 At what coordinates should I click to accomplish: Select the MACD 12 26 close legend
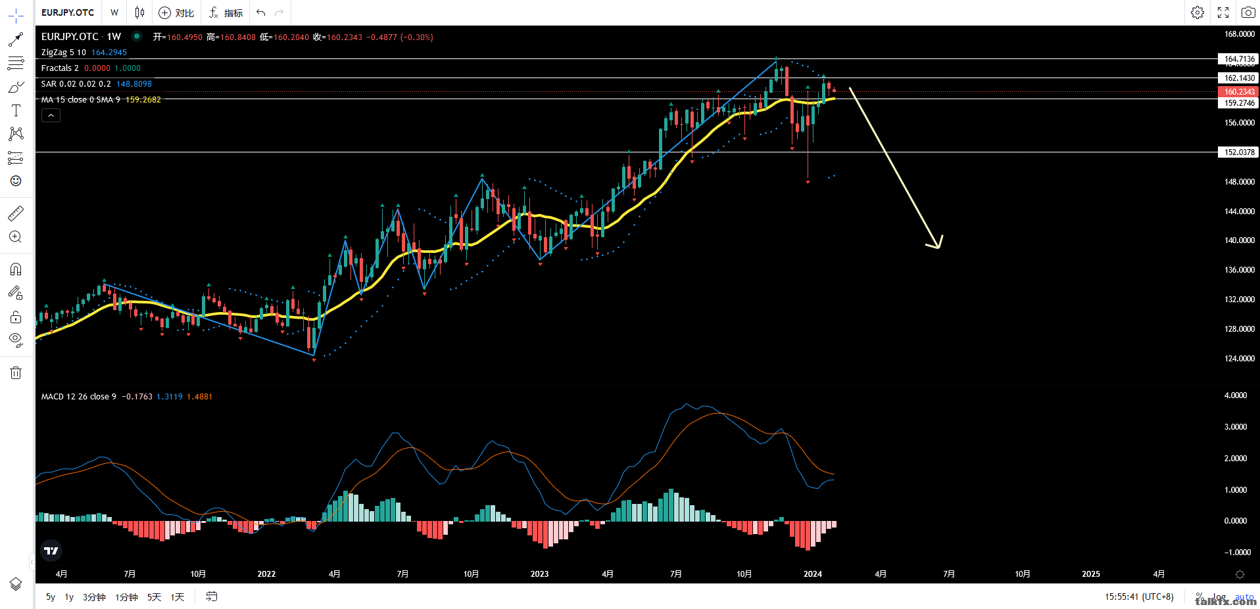(x=78, y=397)
